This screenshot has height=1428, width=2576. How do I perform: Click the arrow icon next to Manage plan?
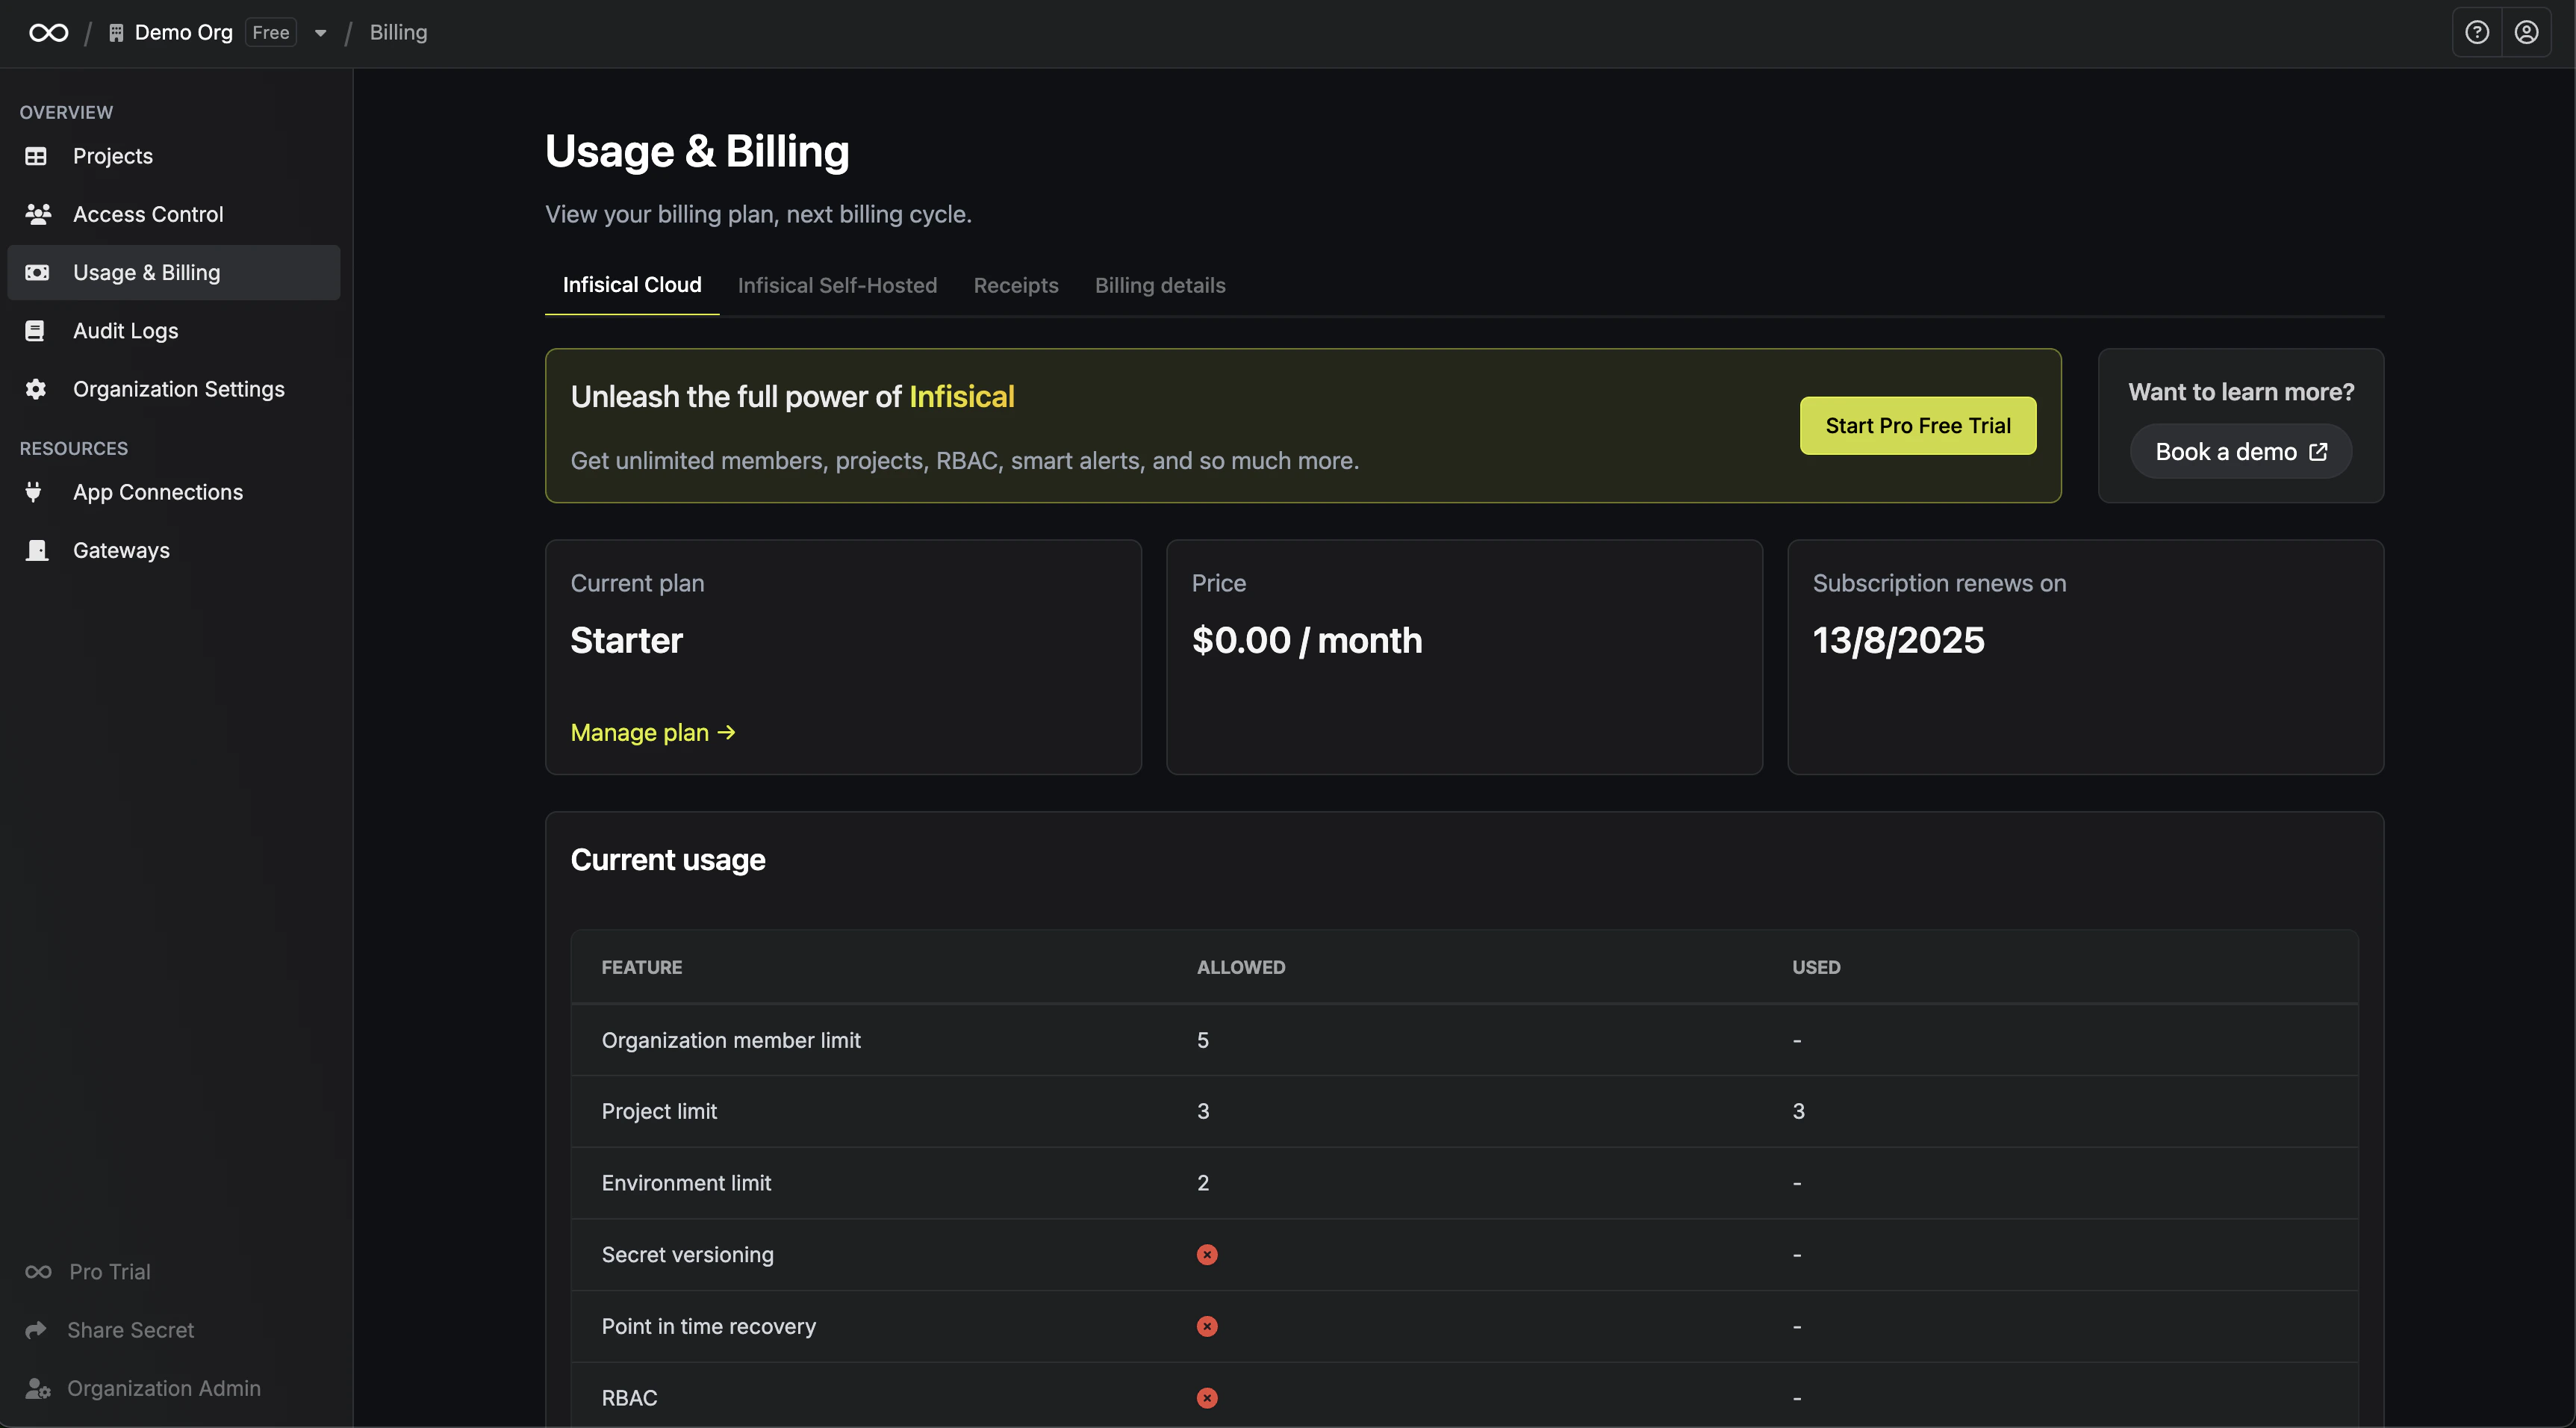pyautogui.click(x=727, y=733)
